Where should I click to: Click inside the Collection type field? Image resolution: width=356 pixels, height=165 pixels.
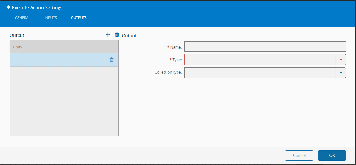coord(260,73)
